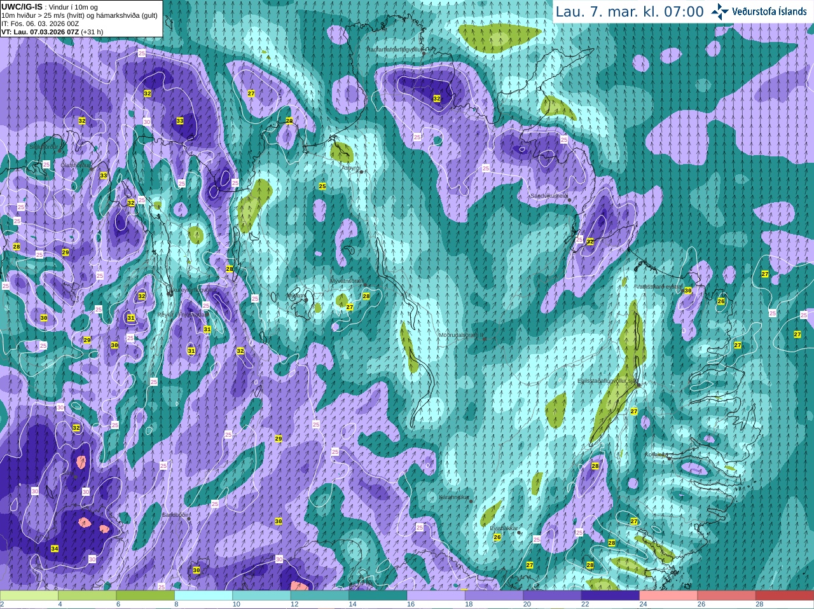
Task: Click the Sandvíkurheiði station label
Action: tap(549, 196)
